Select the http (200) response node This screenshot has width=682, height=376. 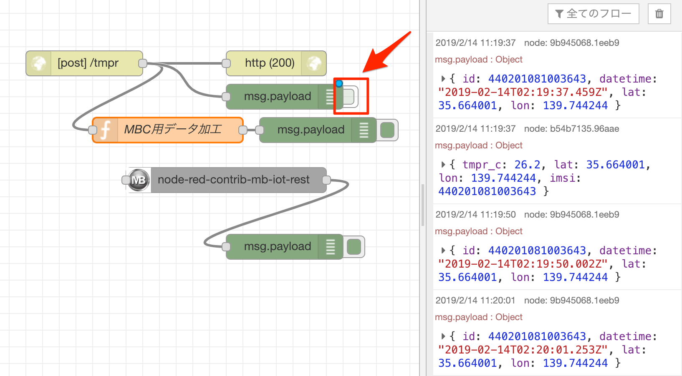click(276, 63)
